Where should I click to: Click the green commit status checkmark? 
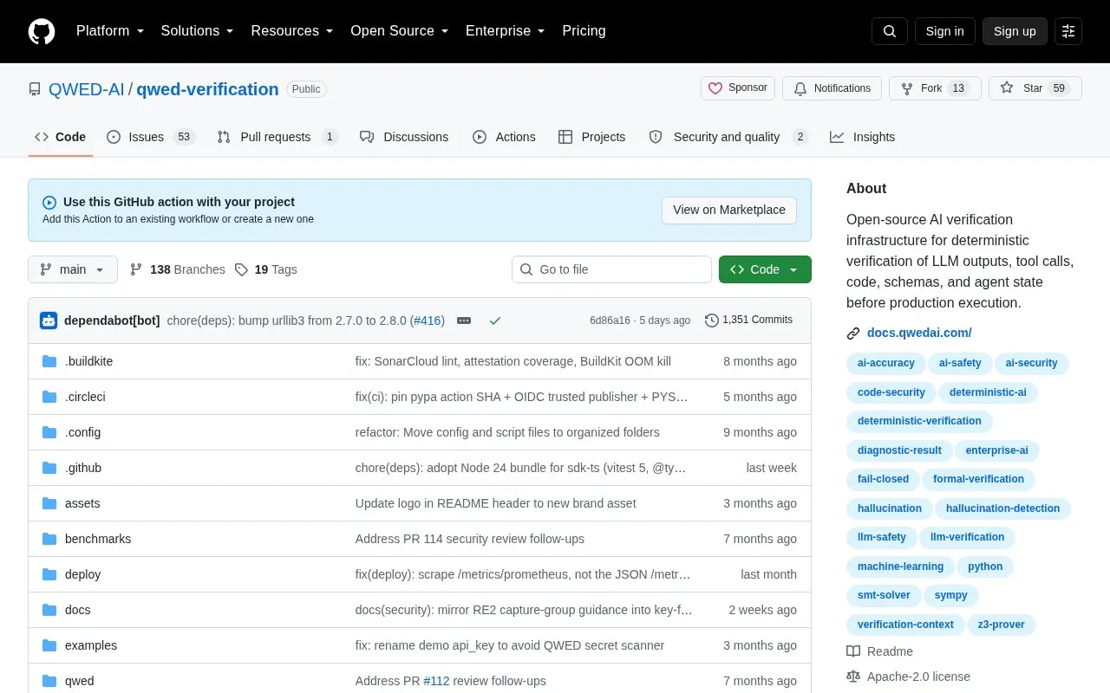tap(495, 321)
